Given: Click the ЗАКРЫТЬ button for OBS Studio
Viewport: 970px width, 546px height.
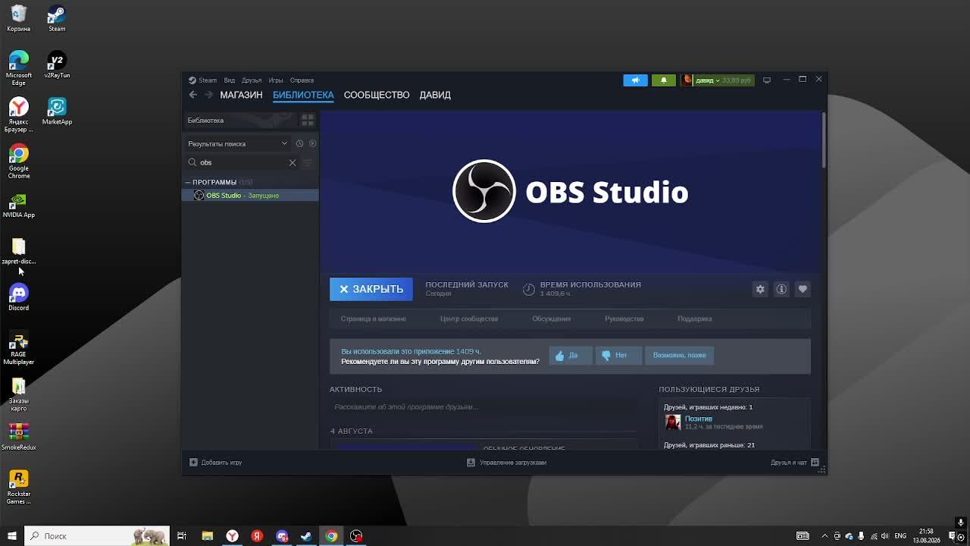Looking at the screenshot, I should (x=371, y=289).
